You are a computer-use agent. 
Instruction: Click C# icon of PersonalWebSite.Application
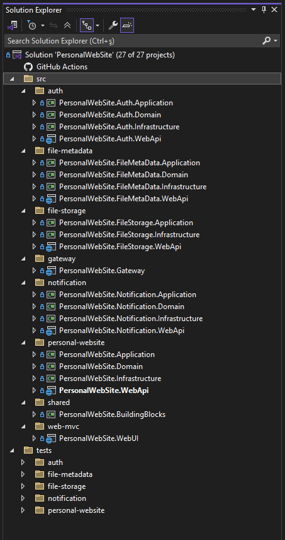[51, 355]
